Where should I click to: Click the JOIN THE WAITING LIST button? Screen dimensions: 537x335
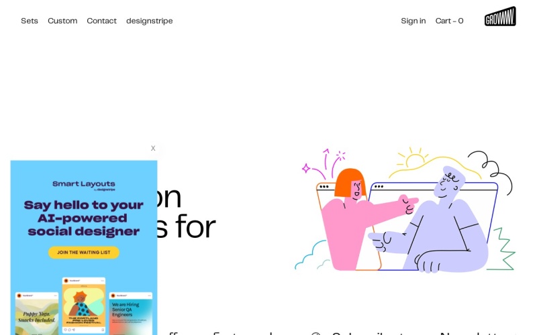[x=84, y=253]
